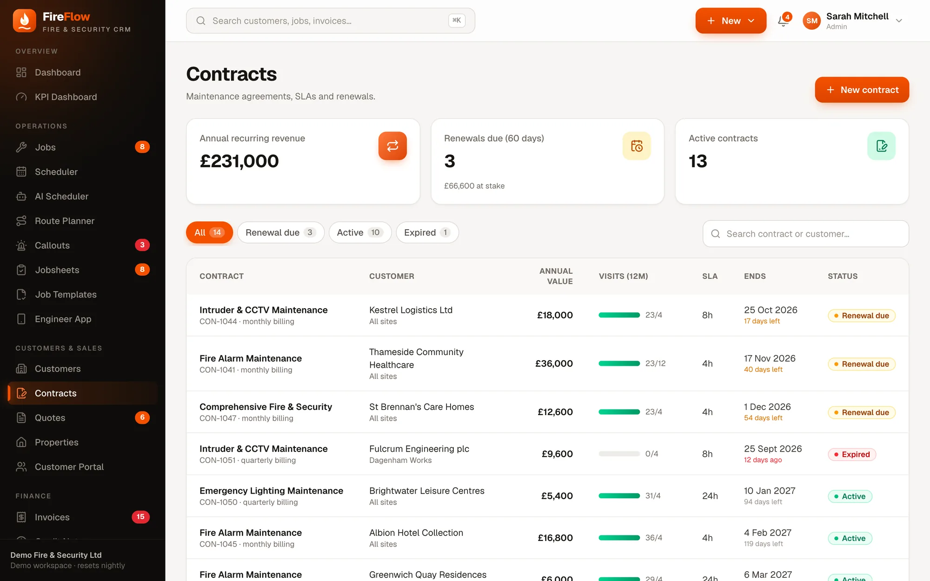
Task: Click the global search customers field
Action: (x=330, y=21)
